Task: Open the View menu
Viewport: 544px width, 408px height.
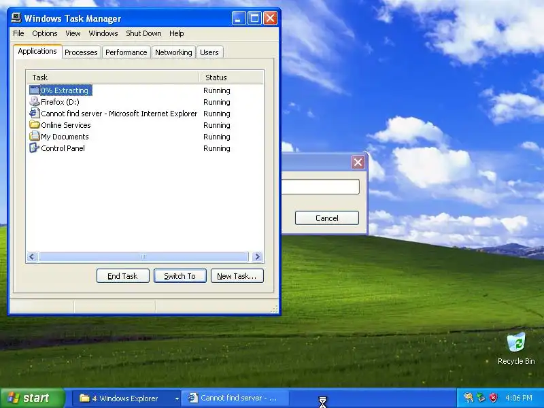Action: tap(73, 33)
